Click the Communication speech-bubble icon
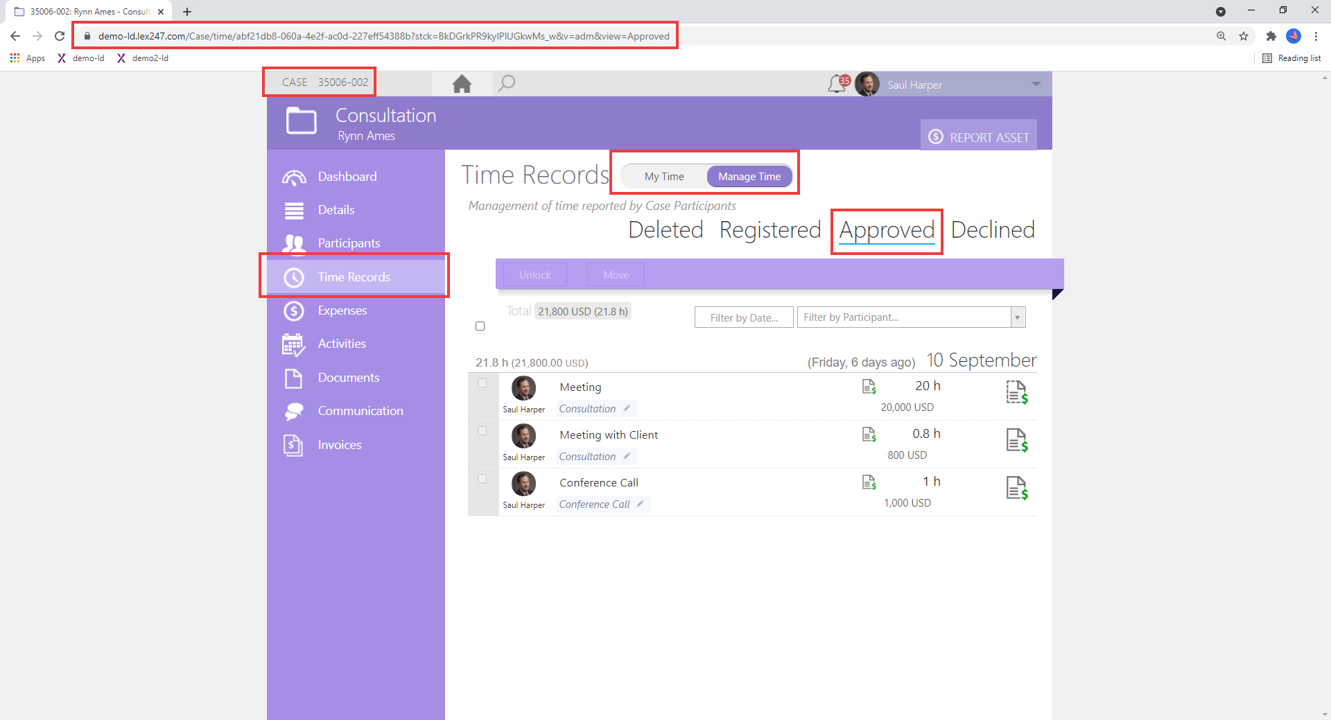This screenshot has height=720, width=1331. point(294,412)
